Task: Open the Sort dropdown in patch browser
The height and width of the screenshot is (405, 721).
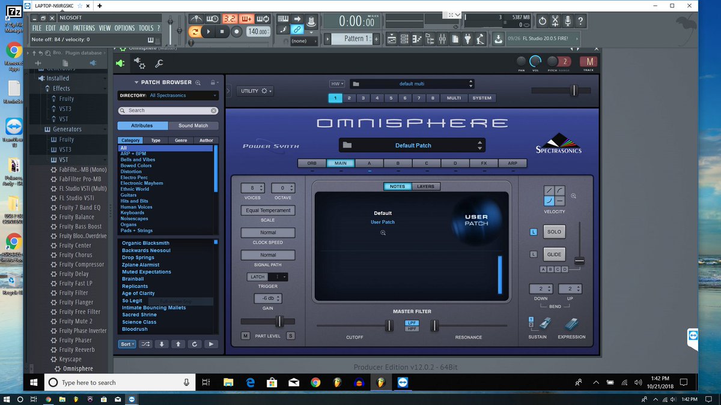Action: coord(127,344)
